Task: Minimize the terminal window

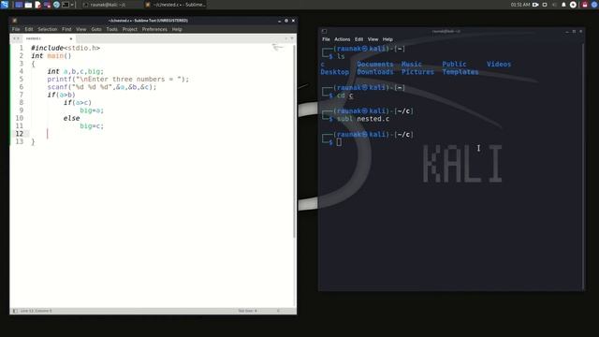Action: (x=567, y=31)
